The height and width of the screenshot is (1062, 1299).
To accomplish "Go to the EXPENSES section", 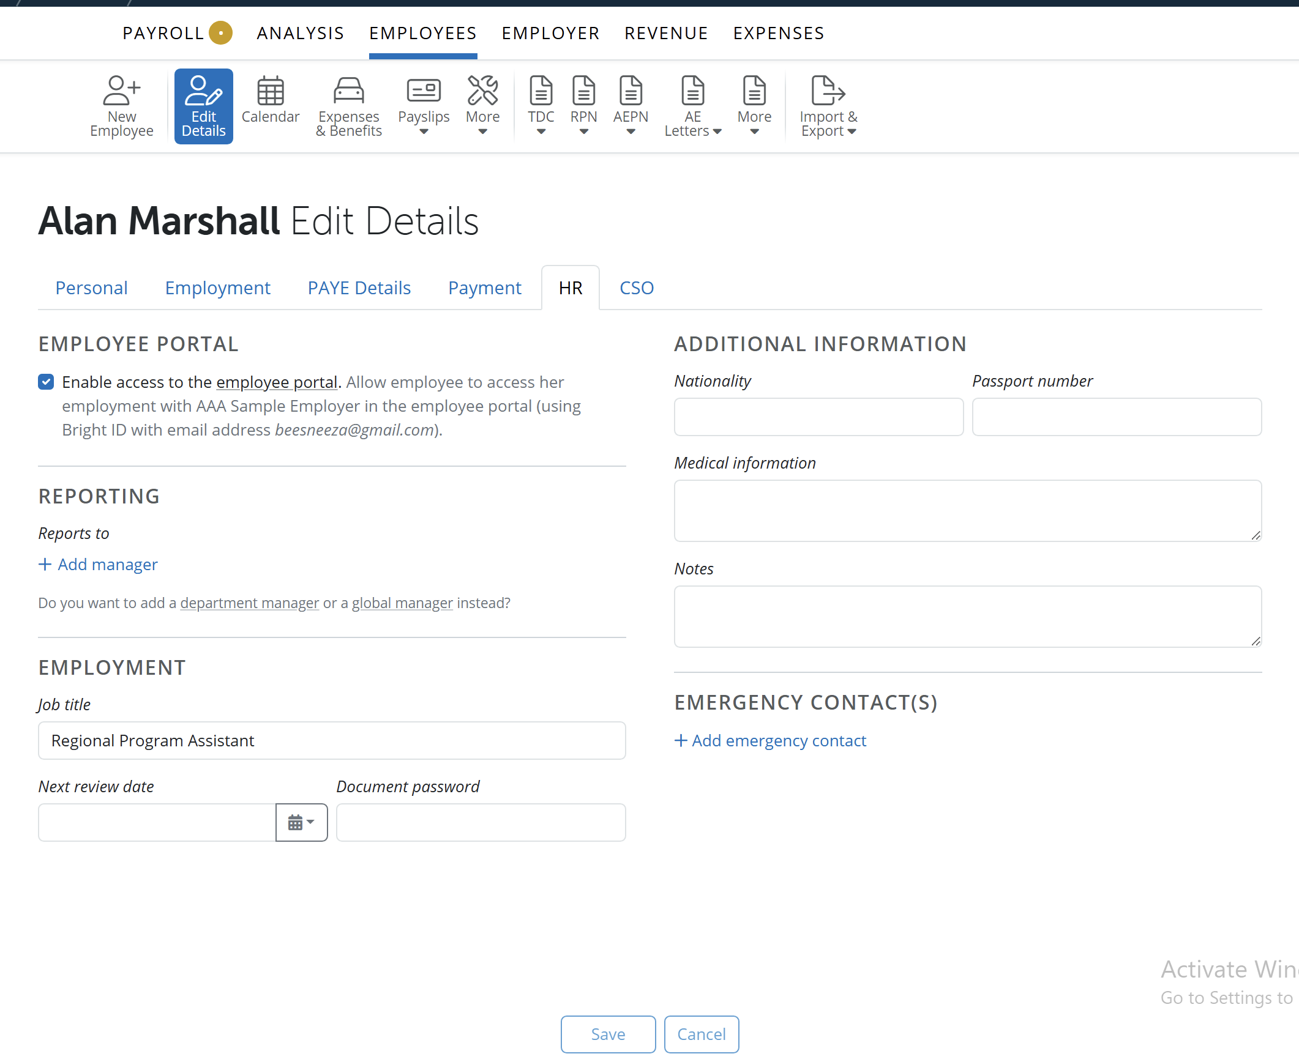I will [779, 33].
